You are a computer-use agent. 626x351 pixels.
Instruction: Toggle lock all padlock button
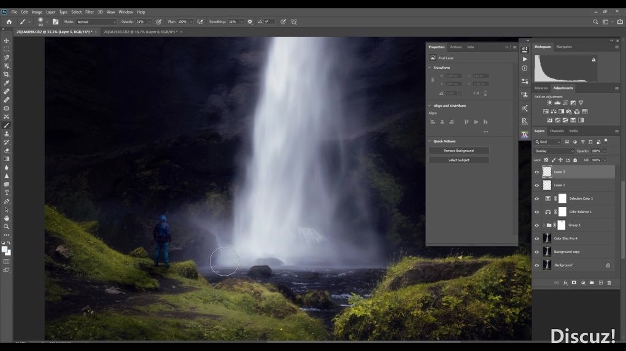pyautogui.click(x=575, y=160)
